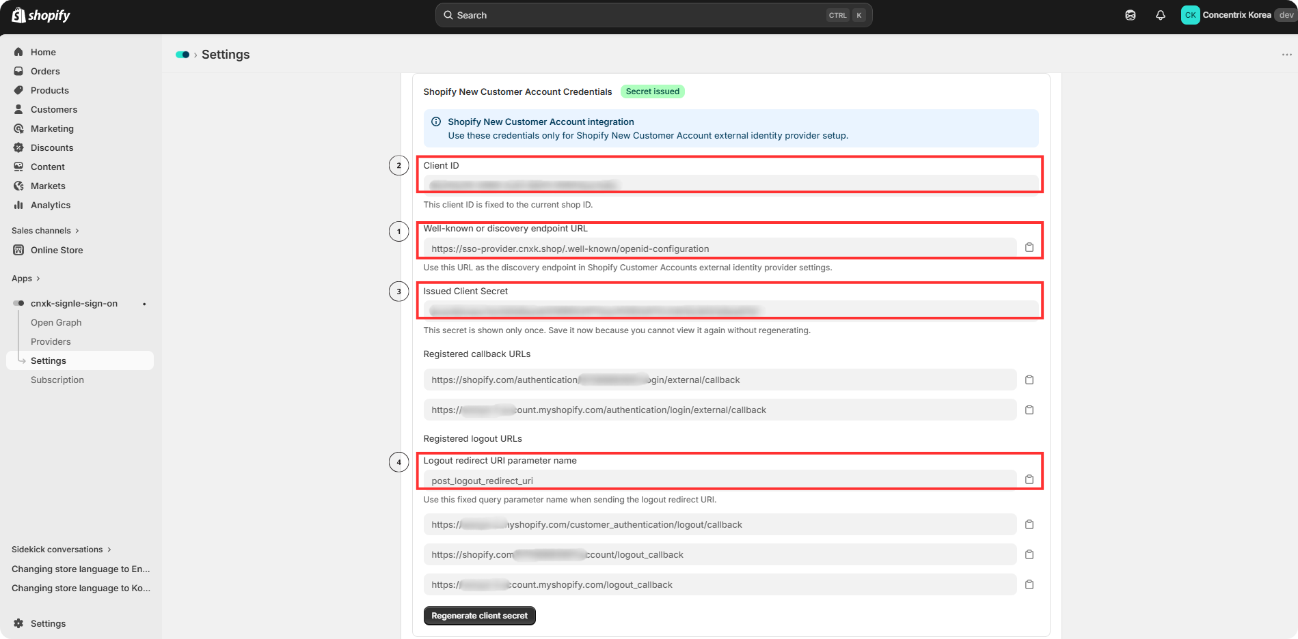Click the cnxk-signle-sign-on app icon
Image resolution: width=1298 pixels, height=639 pixels.
click(18, 303)
